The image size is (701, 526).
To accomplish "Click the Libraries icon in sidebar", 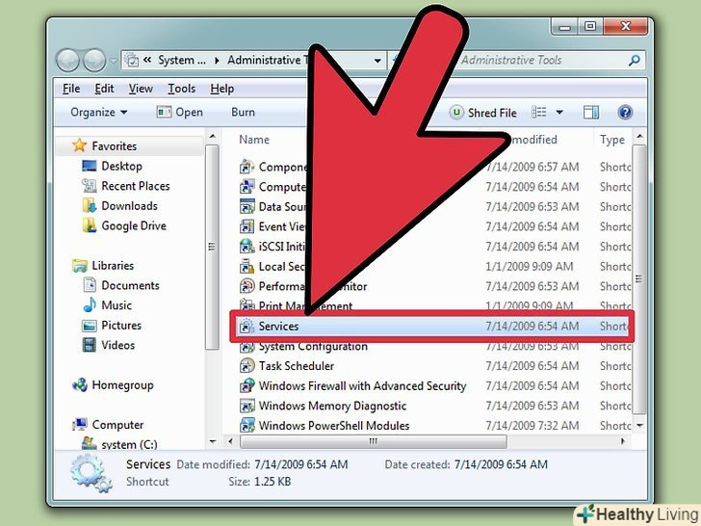I will [x=80, y=266].
